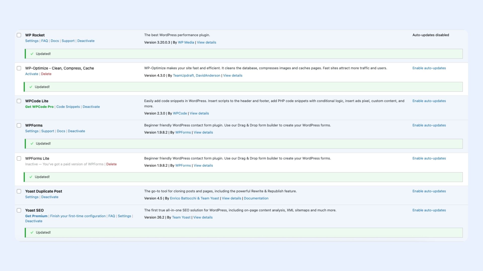The width and height of the screenshot is (483, 271).
Task: Open WP Rocket Settings
Action: (x=32, y=41)
